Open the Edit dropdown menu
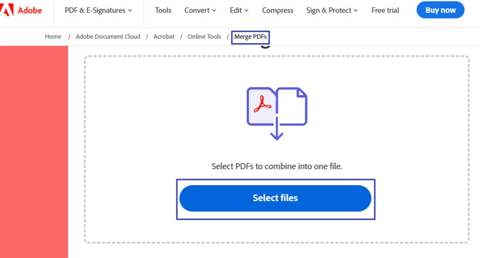Screen dimensions: 480x258 pyautogui.click(x=239, y=10)
